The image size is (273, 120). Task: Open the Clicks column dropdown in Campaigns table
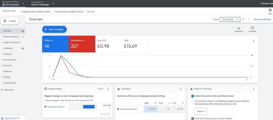tap(164, 103)
